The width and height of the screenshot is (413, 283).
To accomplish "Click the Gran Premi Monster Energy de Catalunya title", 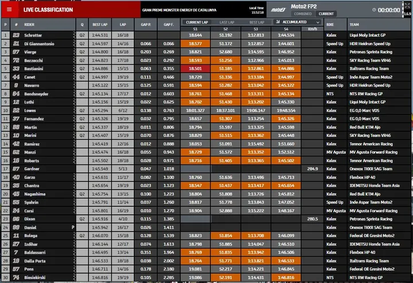I will coord(179,10).
